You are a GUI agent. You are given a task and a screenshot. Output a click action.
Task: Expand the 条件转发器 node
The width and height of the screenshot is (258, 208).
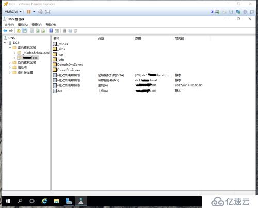(10, 73)
